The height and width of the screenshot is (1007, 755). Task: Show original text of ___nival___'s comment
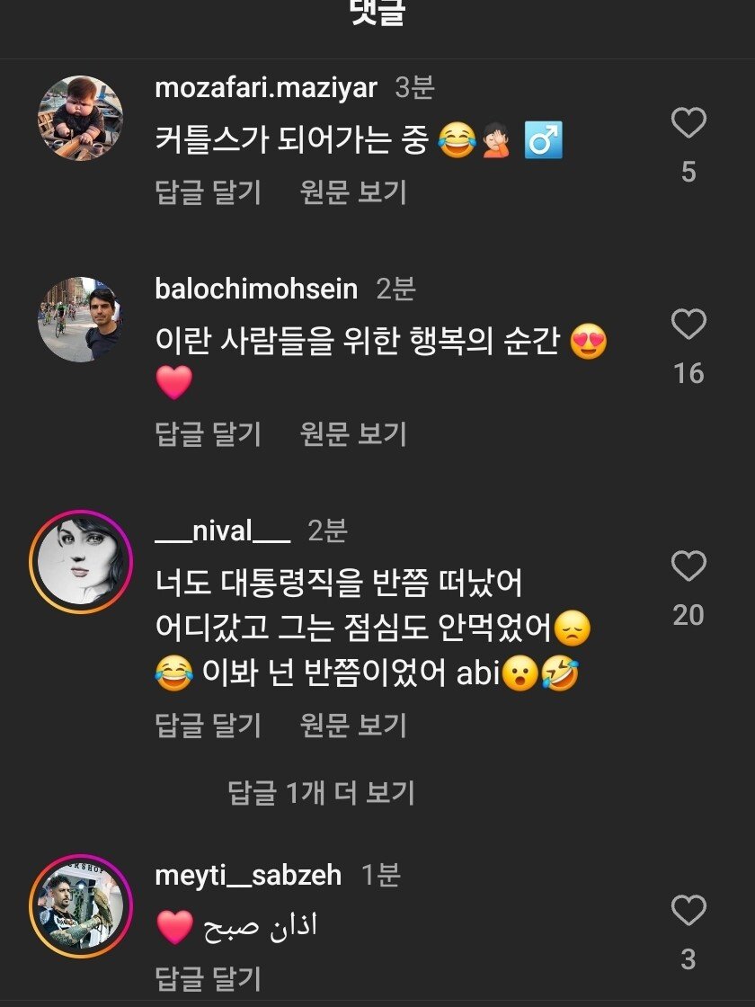pos(353,725)
